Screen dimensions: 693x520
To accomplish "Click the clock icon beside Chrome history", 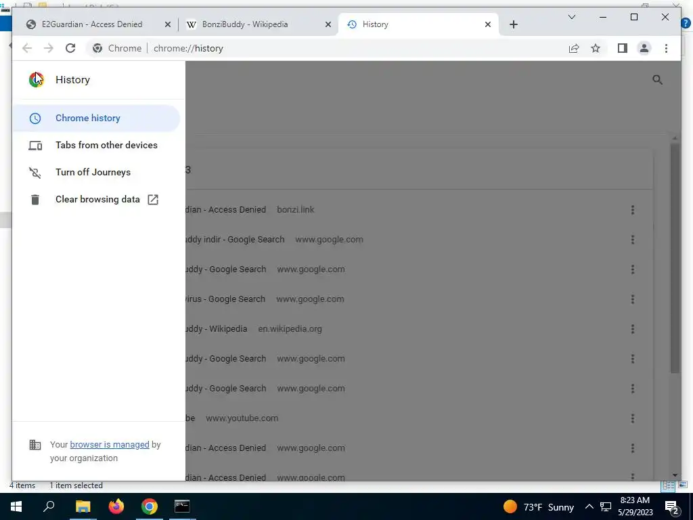I will [x=35, y=118].
